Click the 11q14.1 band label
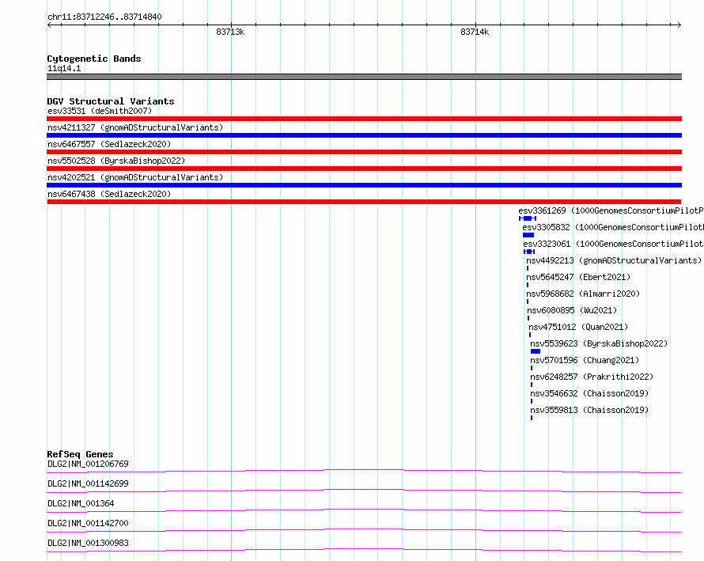Image resolution: width=704 pixels, height=561 pixels. [64, 68]
